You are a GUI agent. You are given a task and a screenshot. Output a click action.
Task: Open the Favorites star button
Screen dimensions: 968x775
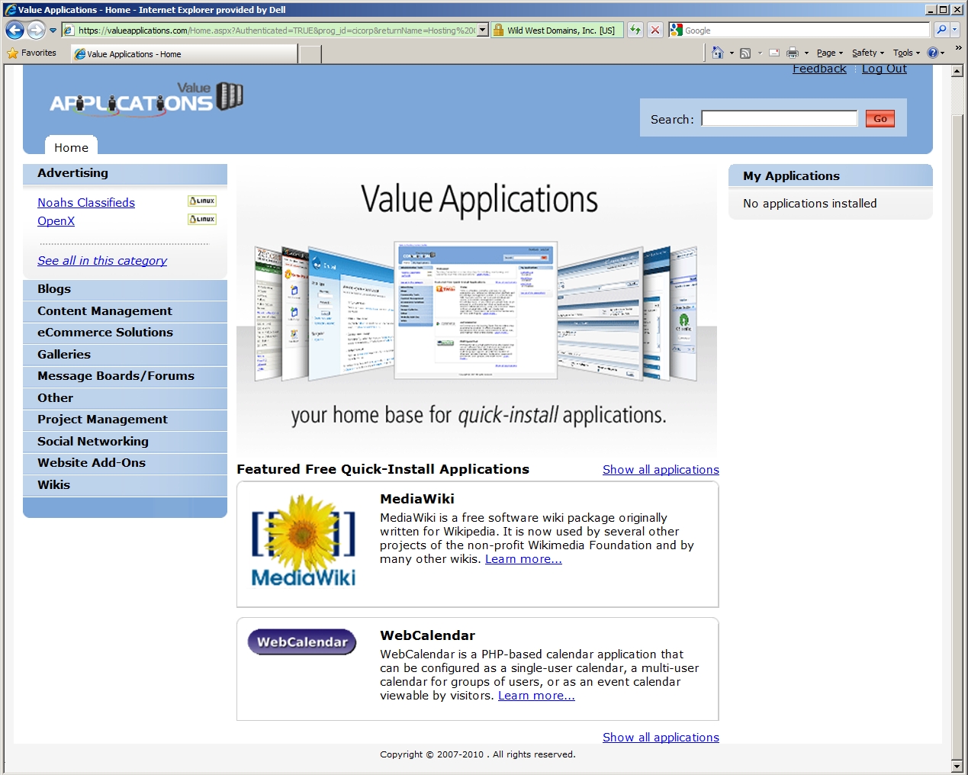31,53
